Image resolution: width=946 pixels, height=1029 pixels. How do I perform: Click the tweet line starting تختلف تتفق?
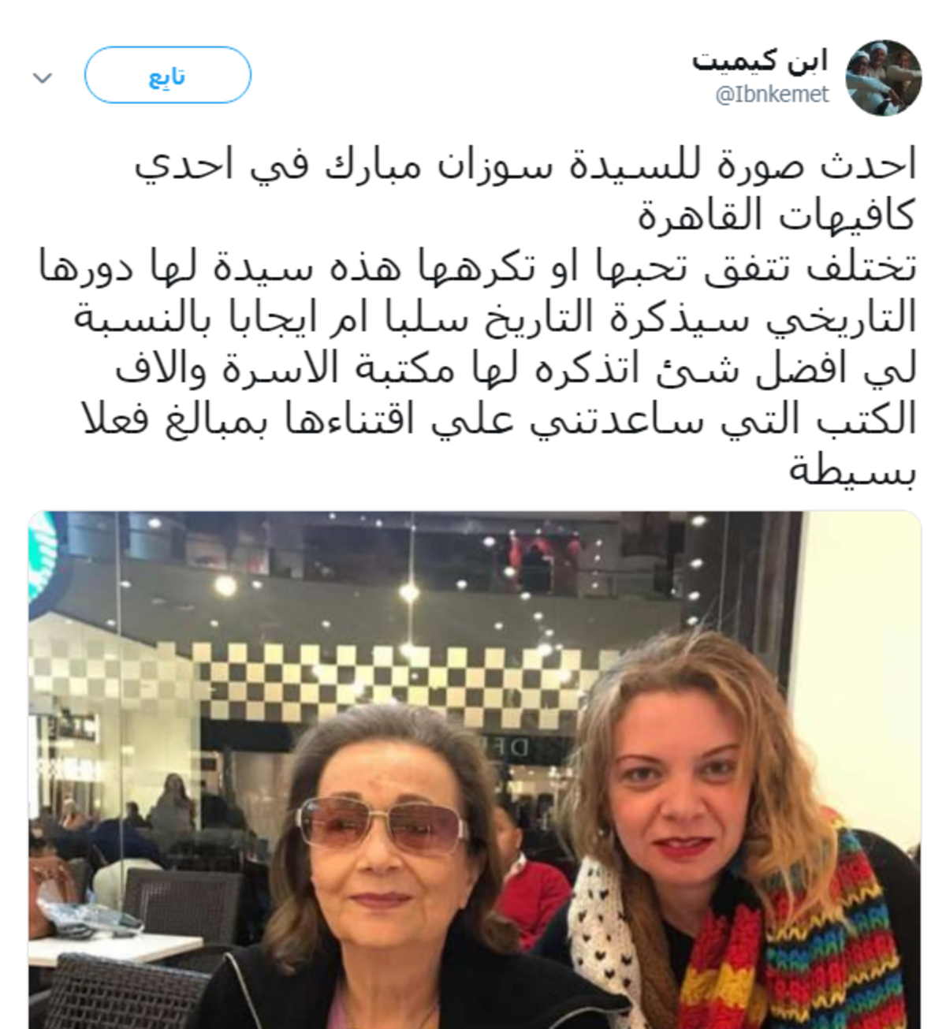[x=478, y=267]
